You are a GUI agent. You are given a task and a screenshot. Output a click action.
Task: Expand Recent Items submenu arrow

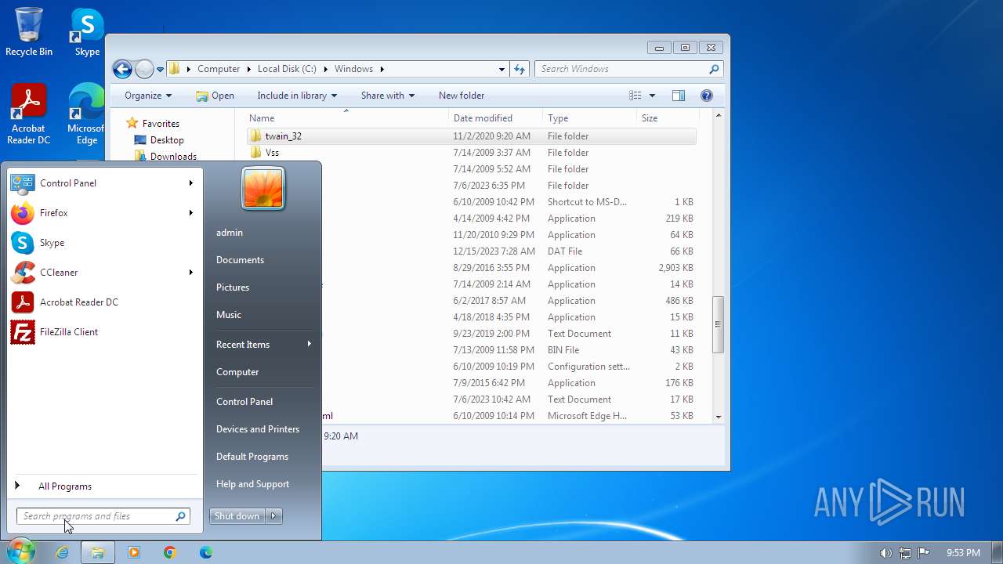[310, 344]
